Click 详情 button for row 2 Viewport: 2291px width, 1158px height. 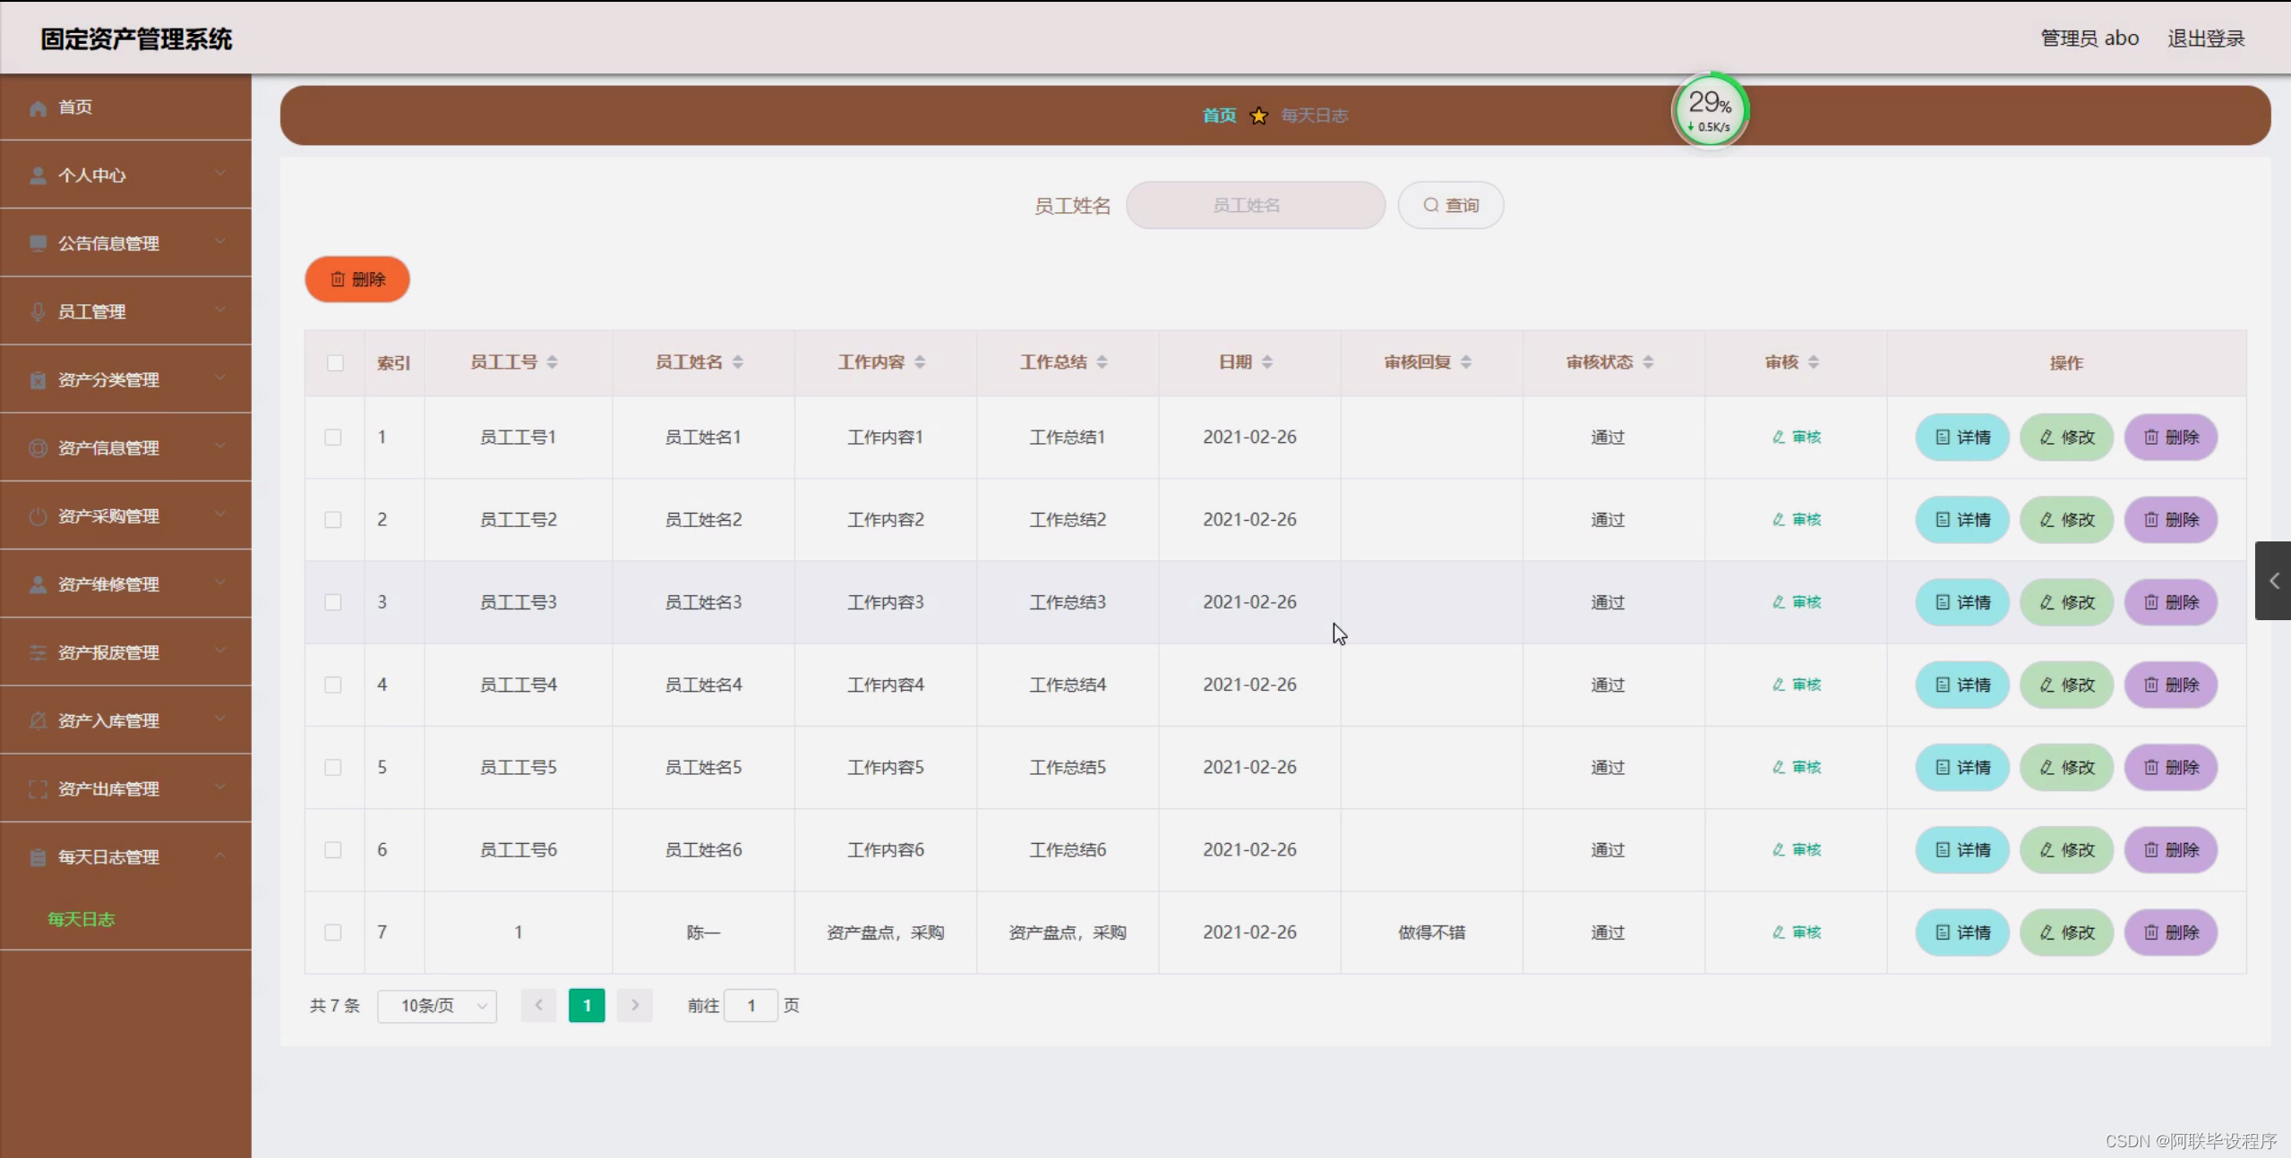1961,520
